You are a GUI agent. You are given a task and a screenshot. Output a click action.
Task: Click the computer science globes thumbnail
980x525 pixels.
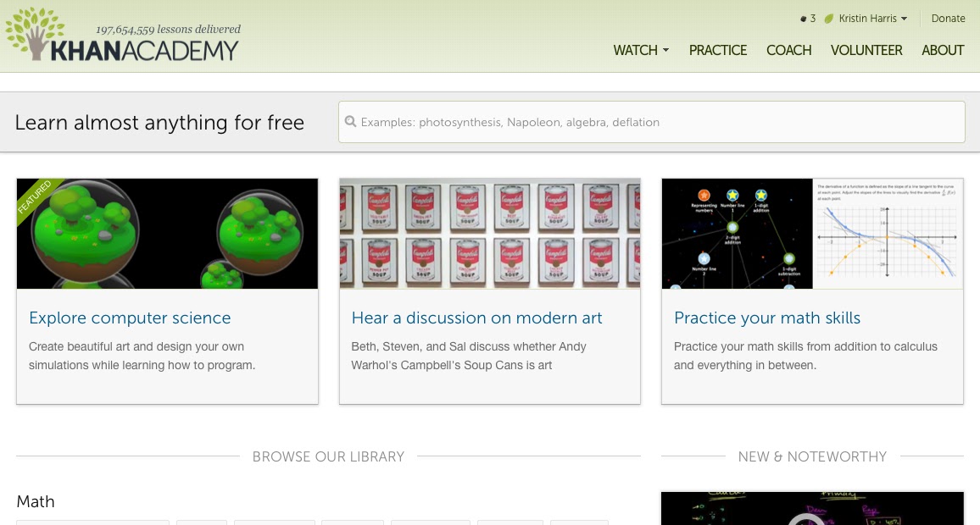coord(168,234)
